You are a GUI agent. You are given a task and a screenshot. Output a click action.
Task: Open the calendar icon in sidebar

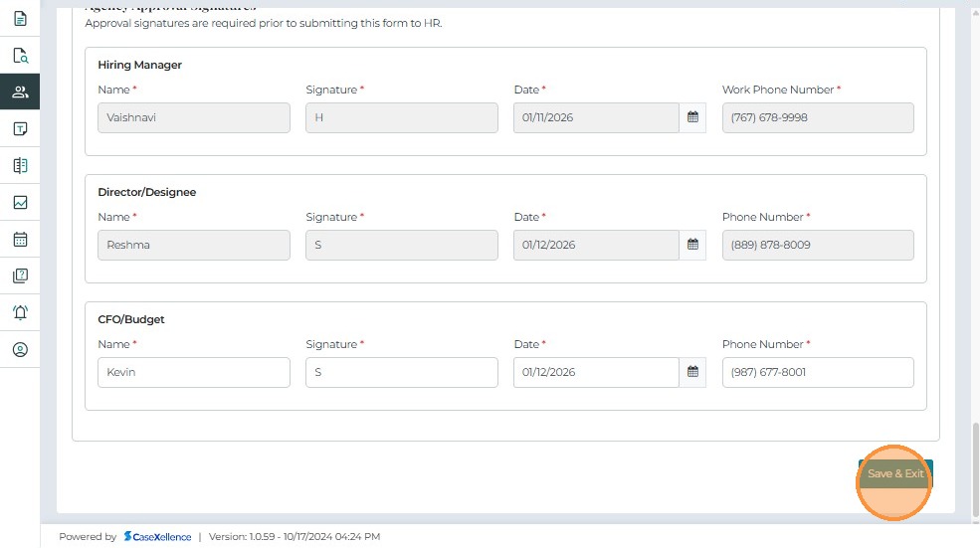coord(20,240)
